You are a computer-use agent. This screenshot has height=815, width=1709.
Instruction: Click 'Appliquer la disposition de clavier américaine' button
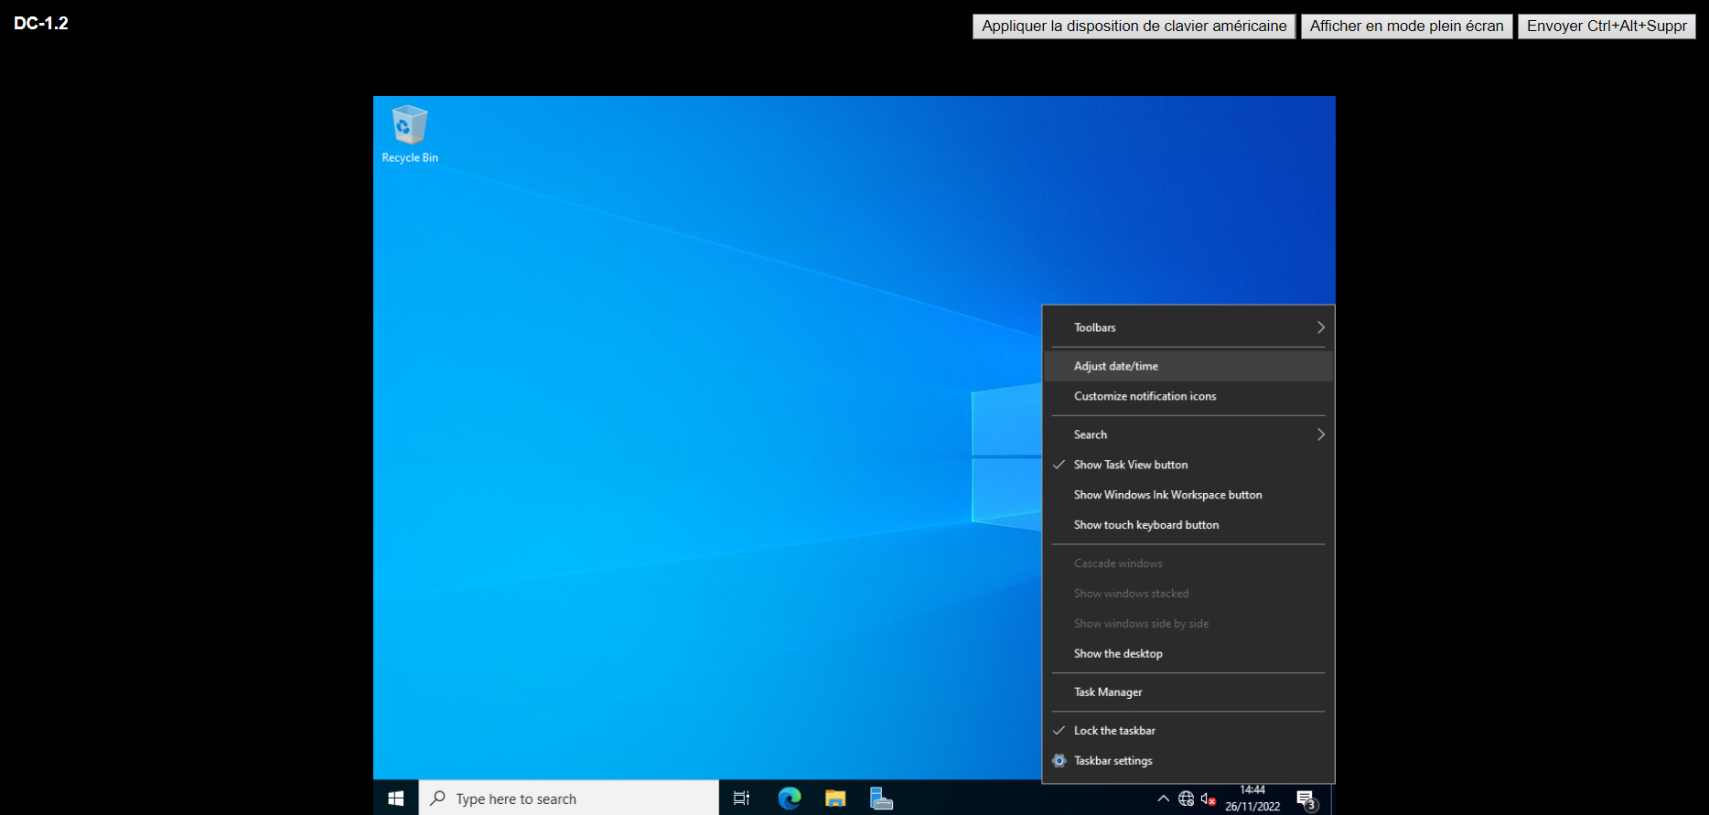1134,27
